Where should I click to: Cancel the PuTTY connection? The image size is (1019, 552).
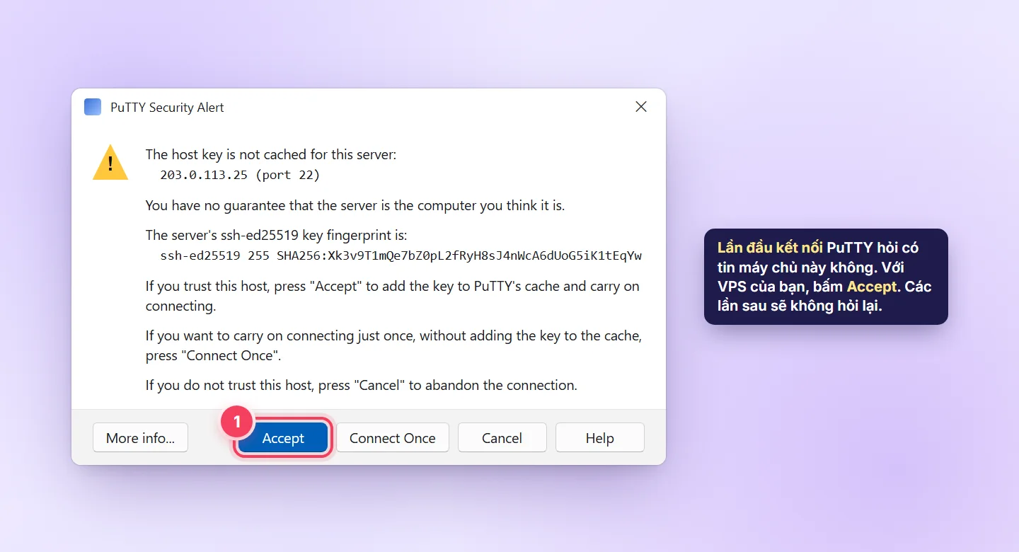[502, 437]
